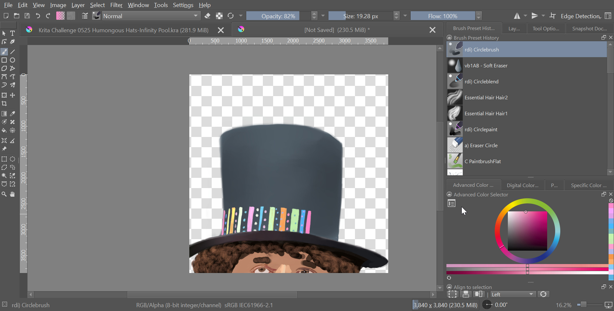Toggle Preserve Alpha button
614x311 pixels.
coord(219,16)
